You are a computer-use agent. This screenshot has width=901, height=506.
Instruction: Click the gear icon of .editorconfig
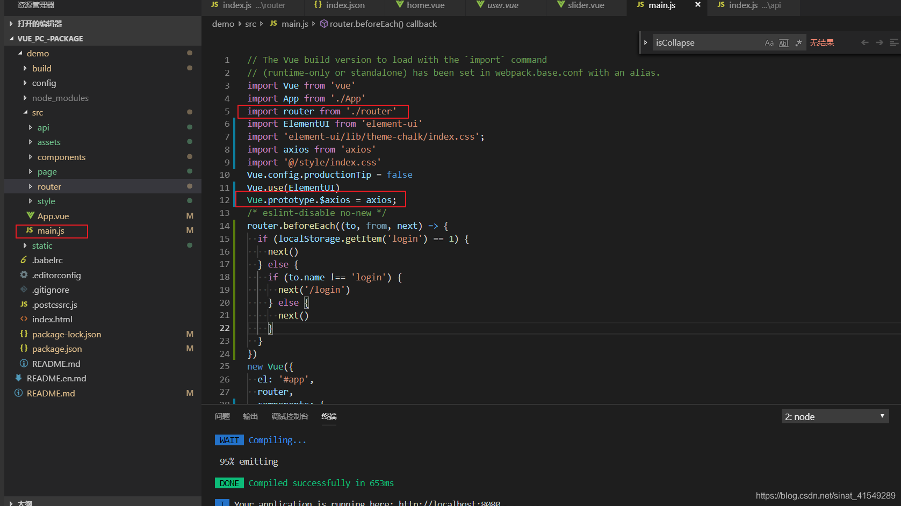pos(24,274)
